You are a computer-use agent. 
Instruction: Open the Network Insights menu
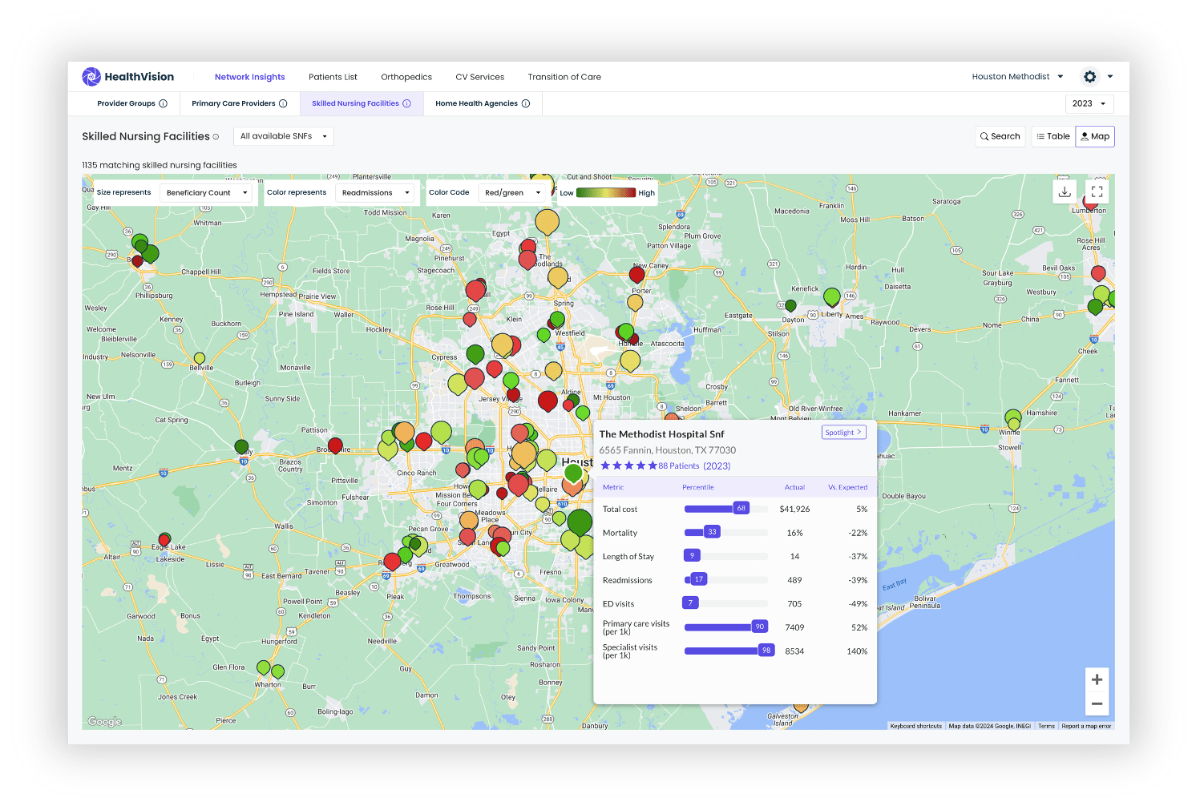click(x=249, y=77)
